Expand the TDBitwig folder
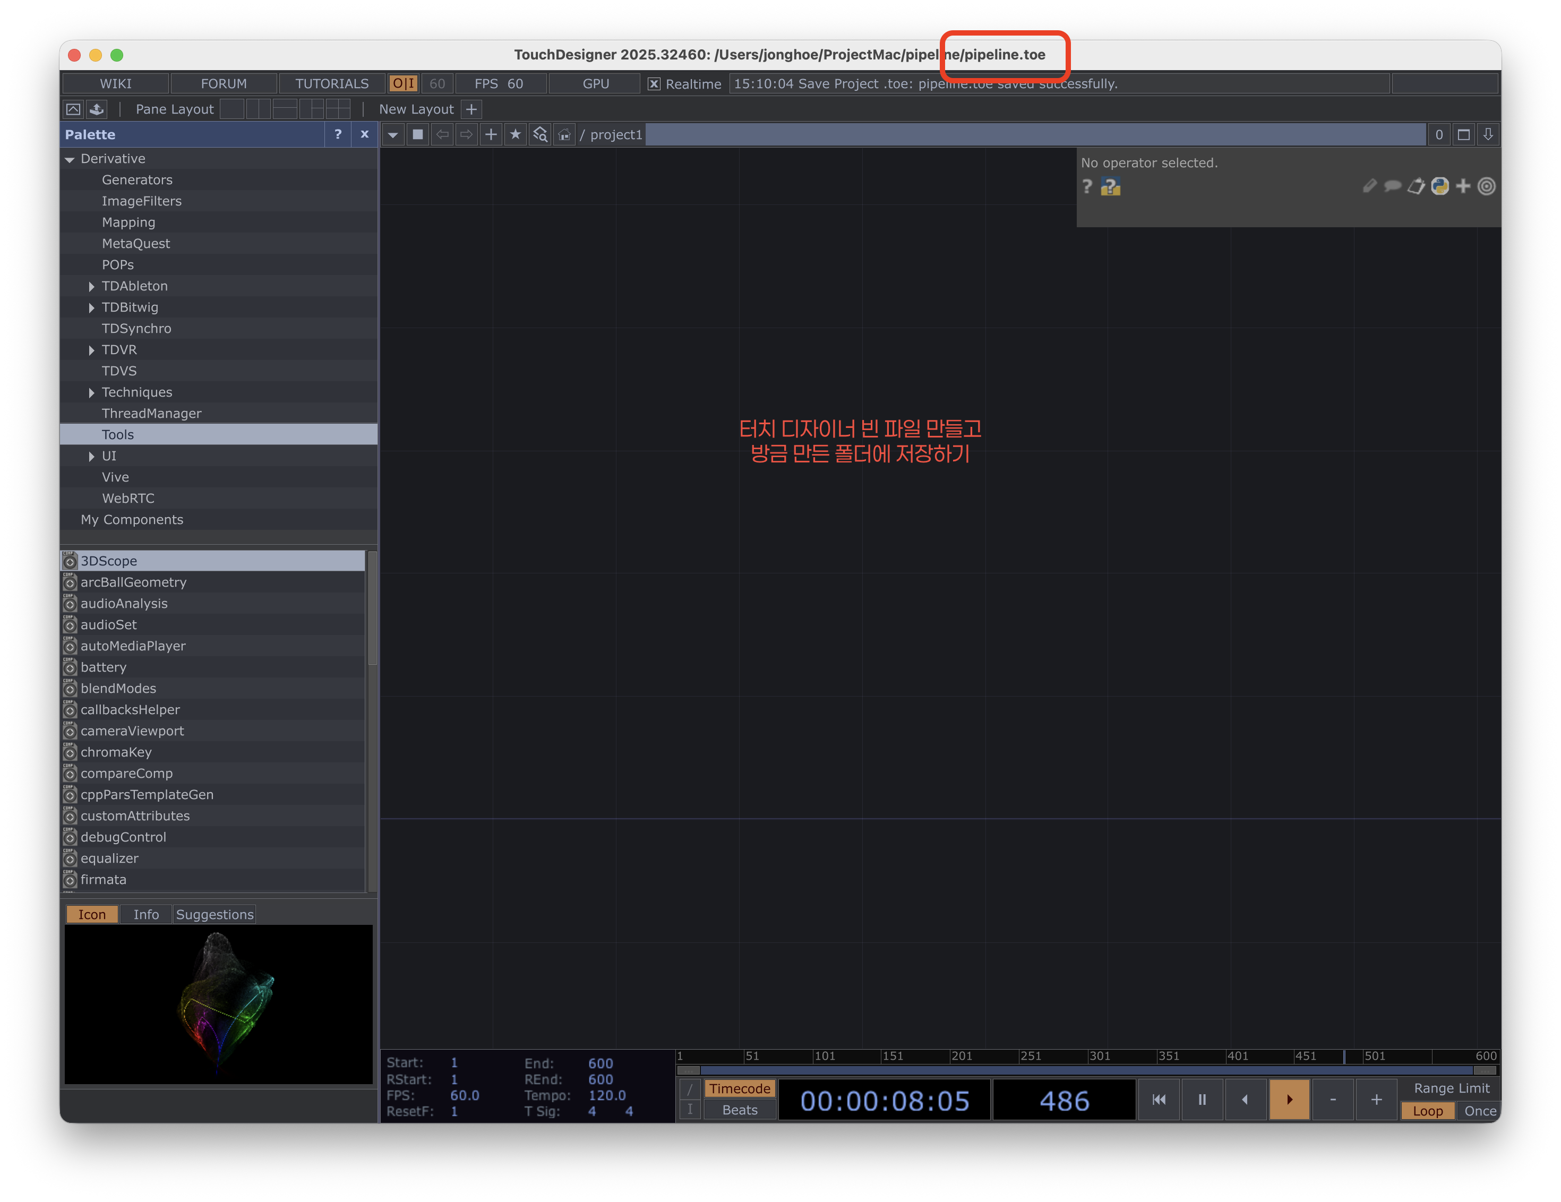The height and width of the screenshot is (1202, 1561). [91, 308]
